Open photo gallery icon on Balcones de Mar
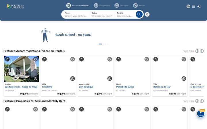The image size is (207, 129). pos(184,79)
